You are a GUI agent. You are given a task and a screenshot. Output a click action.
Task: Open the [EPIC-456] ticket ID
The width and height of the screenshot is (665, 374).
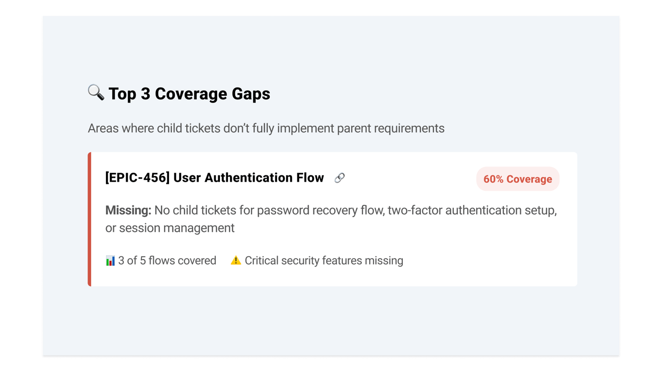point(137,178)
